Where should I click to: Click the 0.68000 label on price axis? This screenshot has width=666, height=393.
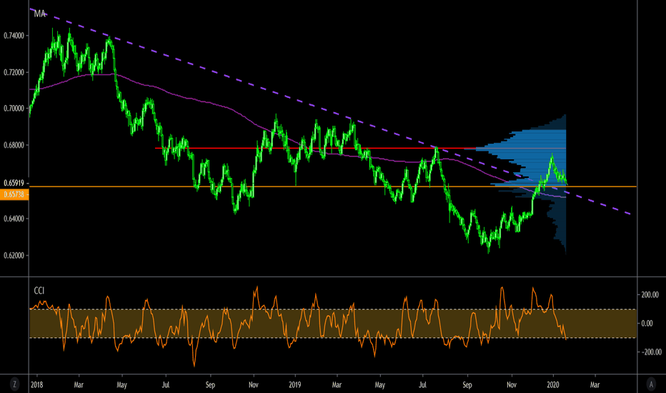point(14,145)
